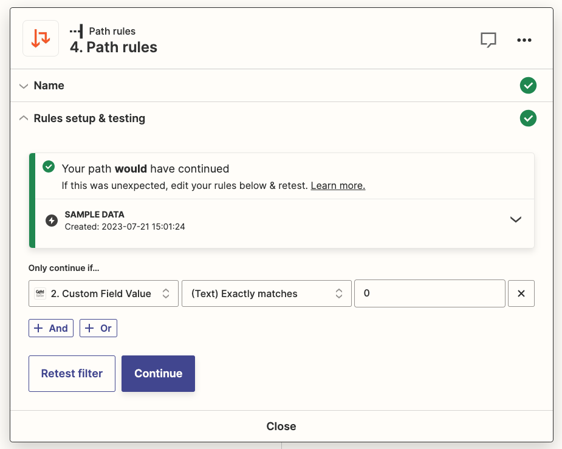Add an And condition
Viewport: 562px width, 449px height.
(x=51, y=328)
